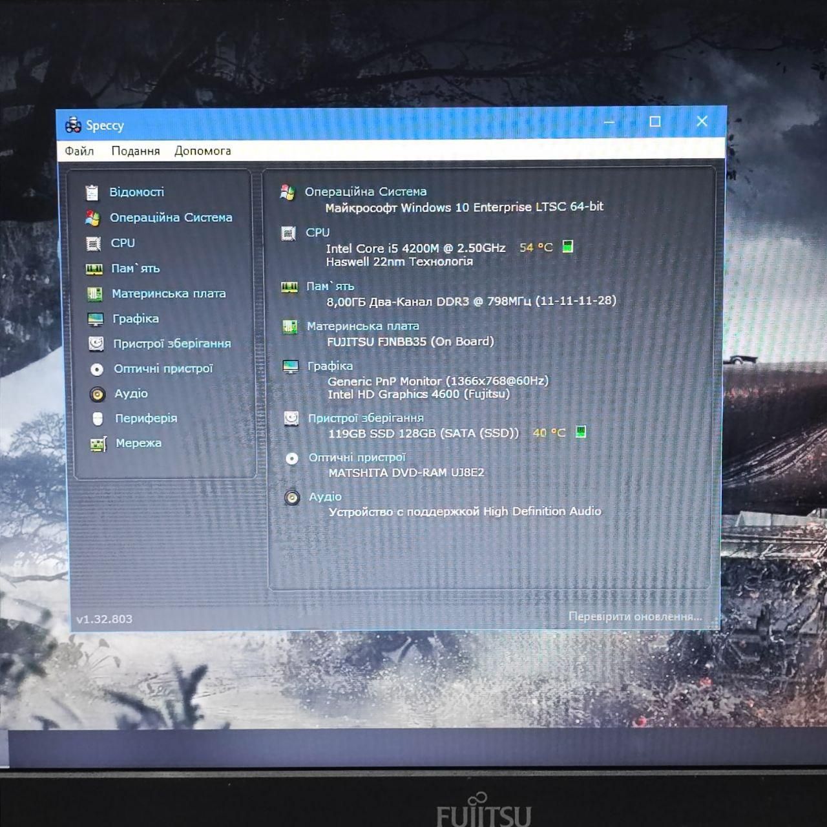The image size is (827, 827).
Task: Open Материнська плата sidebar label
Action: pos(169,293)
